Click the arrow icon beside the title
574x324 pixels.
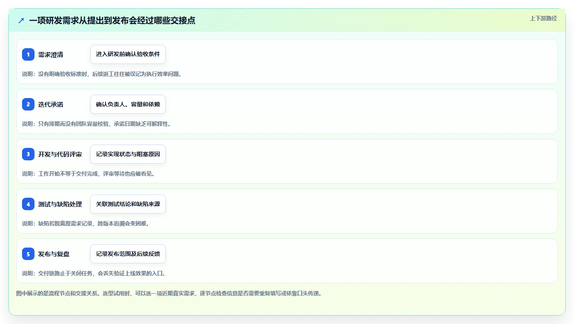coord(21,20)
